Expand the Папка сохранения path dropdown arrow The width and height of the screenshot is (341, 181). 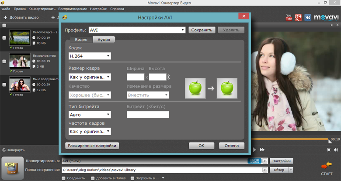264,170
